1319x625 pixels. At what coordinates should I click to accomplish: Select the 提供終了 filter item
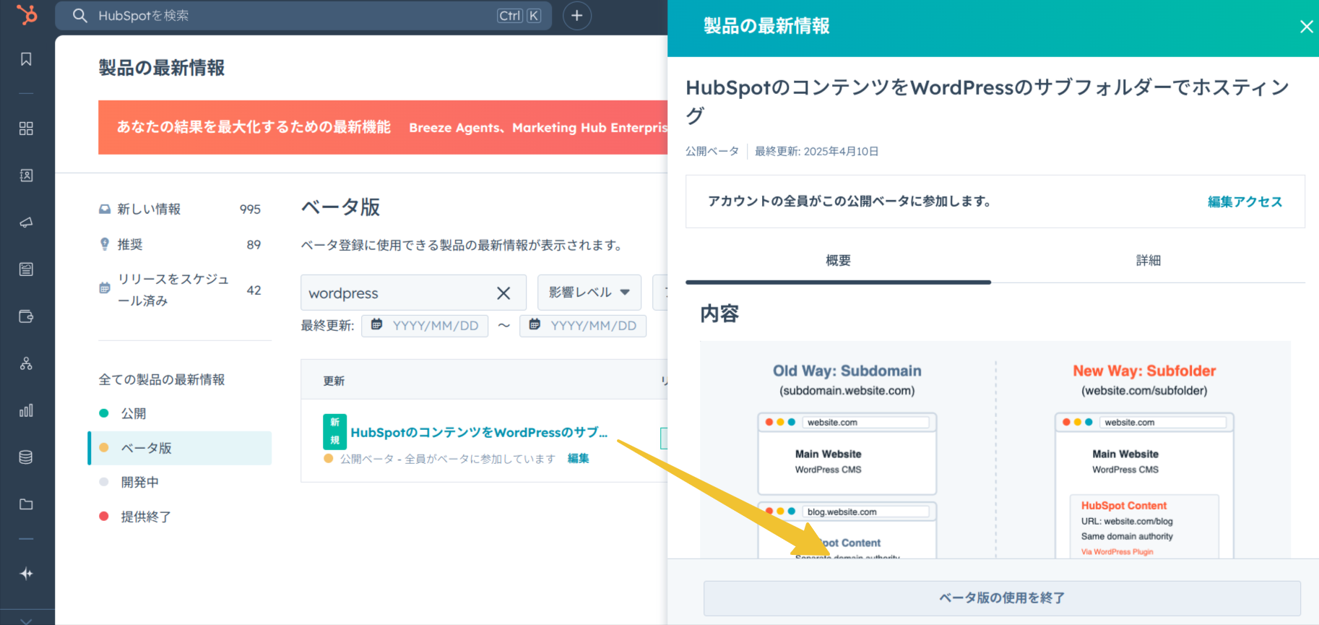coord(179,517)
